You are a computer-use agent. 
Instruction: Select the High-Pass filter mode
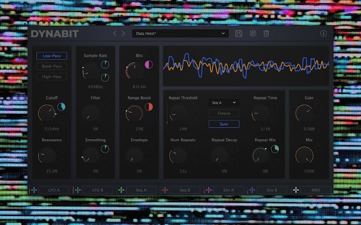[x=52, y=76]
